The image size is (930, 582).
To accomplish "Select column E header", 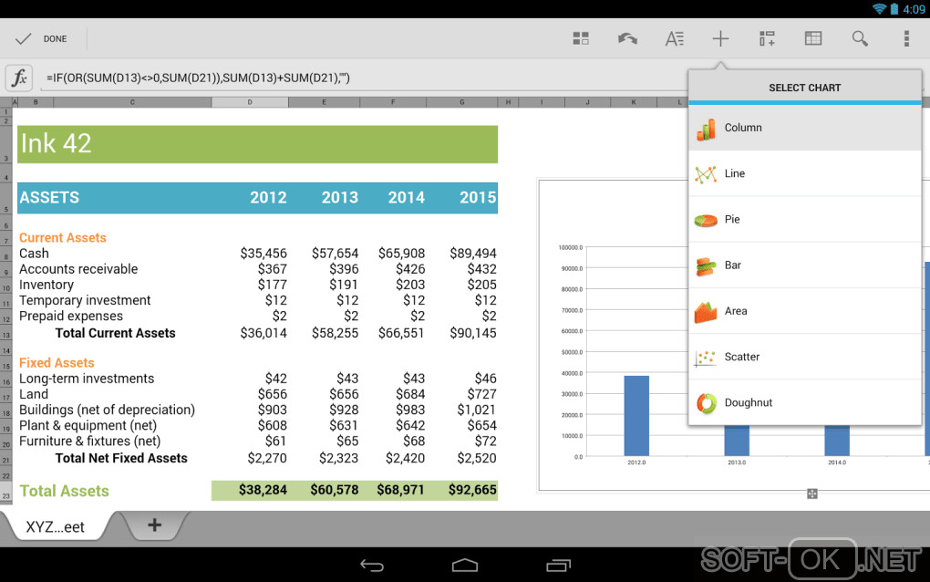I will pyautogui.click(x=324, y=102).
